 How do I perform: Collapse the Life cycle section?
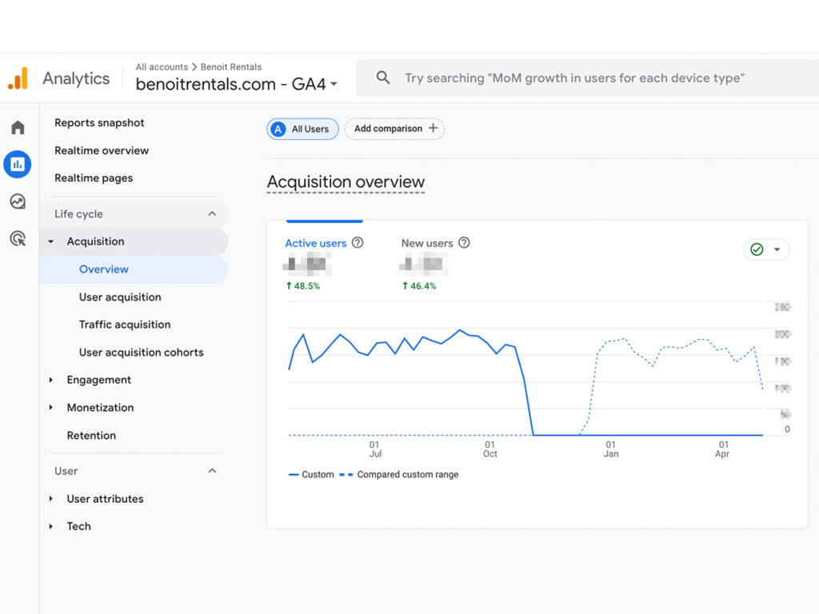click(x=212, y=214)
